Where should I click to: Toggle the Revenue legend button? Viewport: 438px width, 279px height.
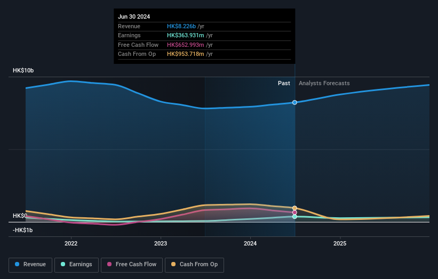30,265
